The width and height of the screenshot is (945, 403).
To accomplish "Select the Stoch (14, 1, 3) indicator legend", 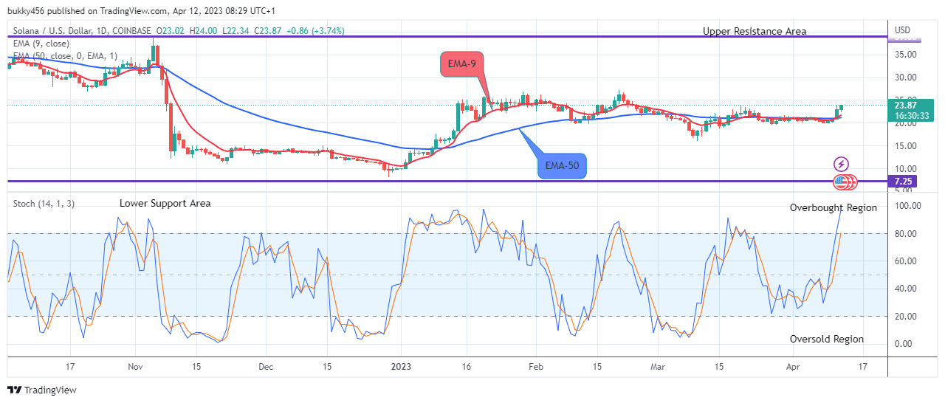I will point(44,203).
